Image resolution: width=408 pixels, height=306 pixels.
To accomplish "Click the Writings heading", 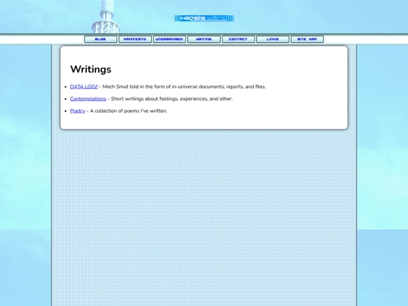I will click(x=91, y=70).
